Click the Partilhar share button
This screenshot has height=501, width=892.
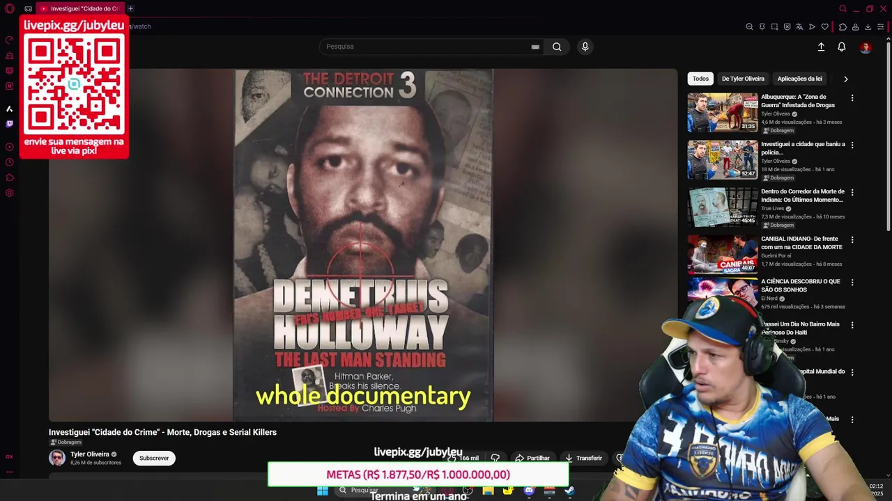[x=533, y=458]
